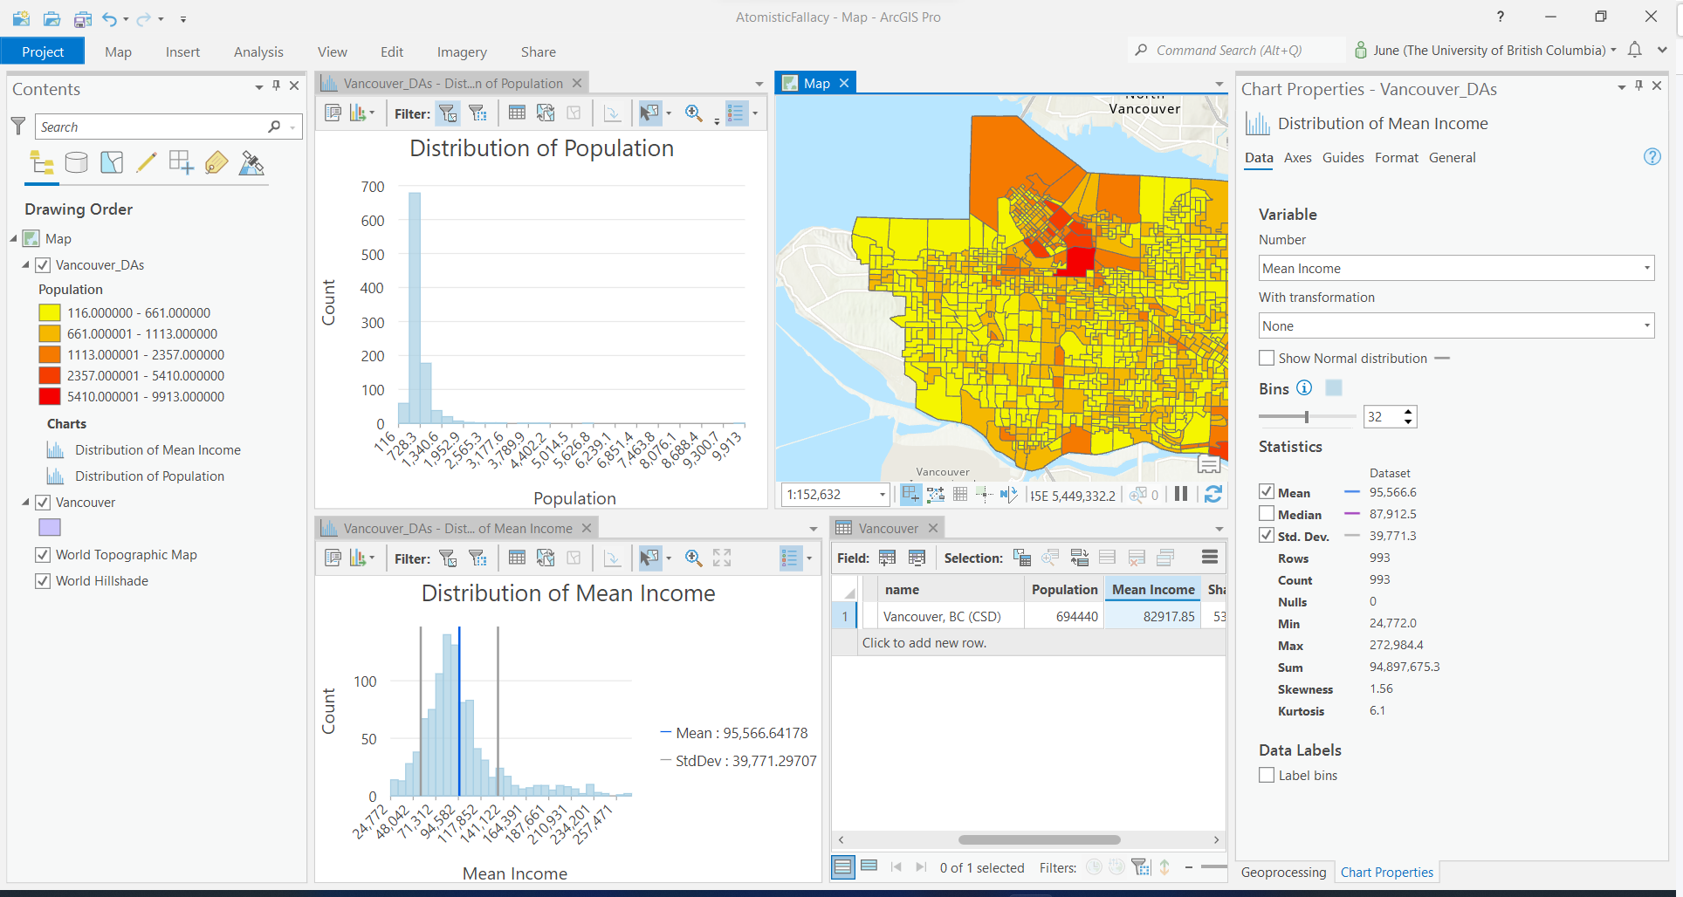Open the transformation dropdown set to None
The image size is (1683, 897).
point(1456,326)
